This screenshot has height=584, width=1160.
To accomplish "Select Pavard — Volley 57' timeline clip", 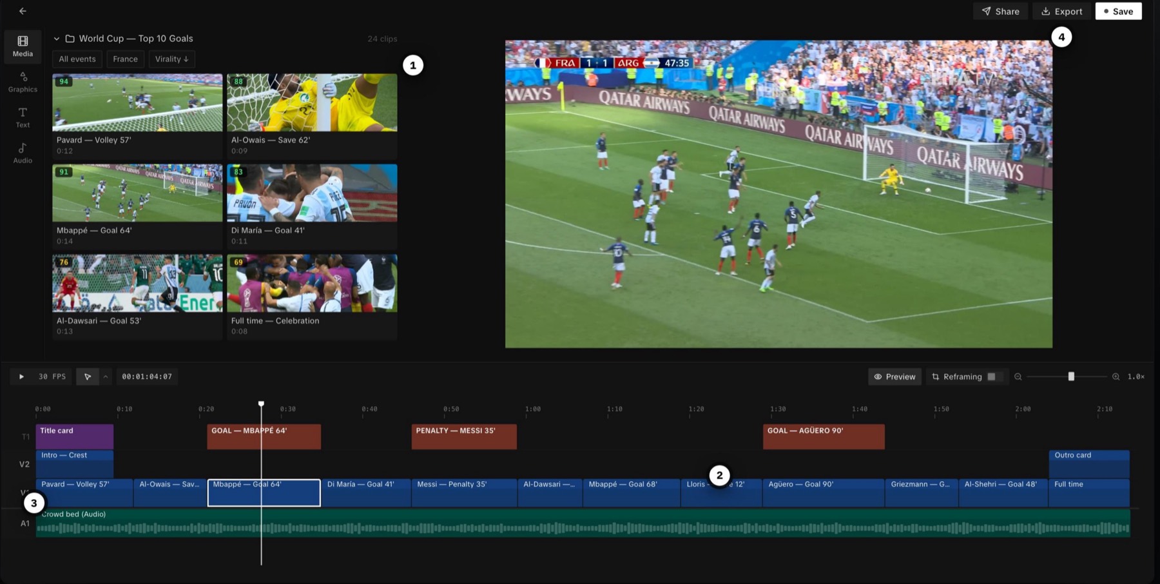I will [x=84, y=492].
